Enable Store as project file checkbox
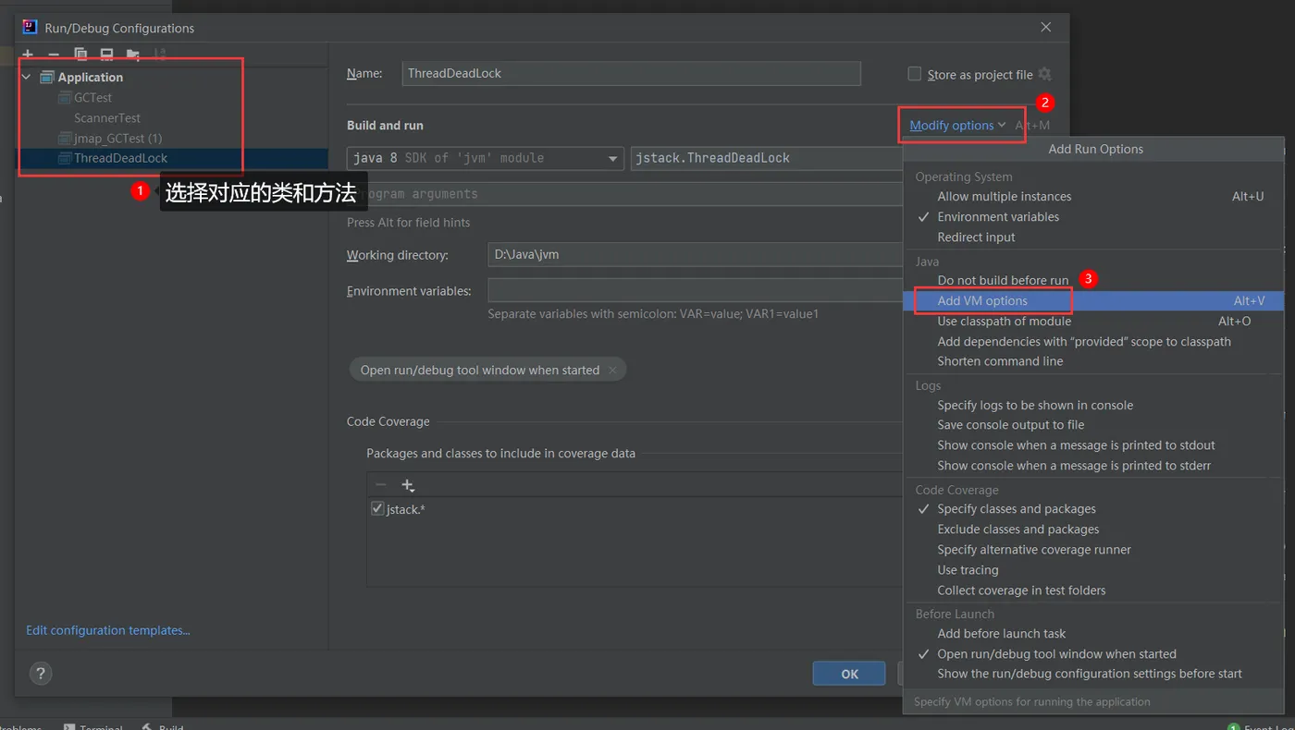This screenshot has width=1295, height=730. click(915, 74)
